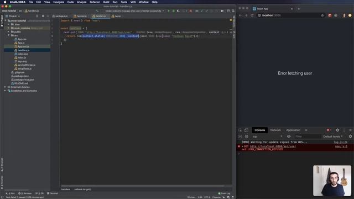This screenshot has height=199, width=354.
Task: Show more DevTools tabs chevron
Action: 306,130
